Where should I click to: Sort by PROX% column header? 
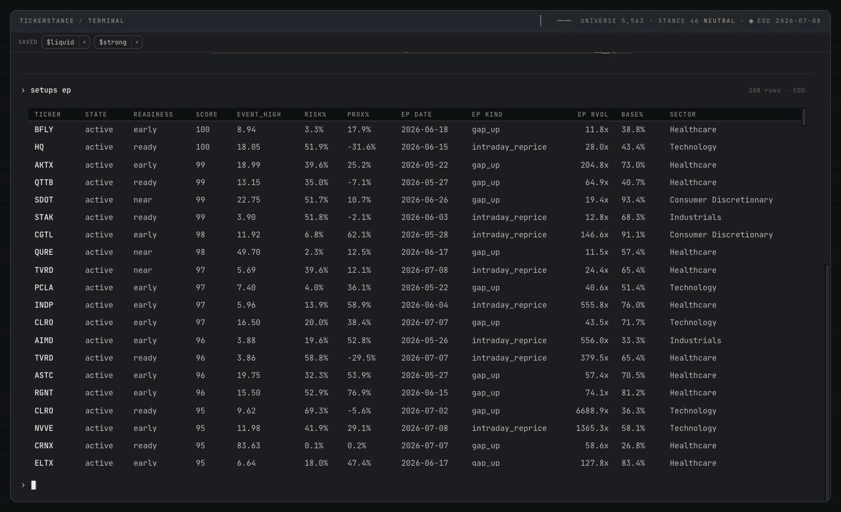click(x=358, y=114)
